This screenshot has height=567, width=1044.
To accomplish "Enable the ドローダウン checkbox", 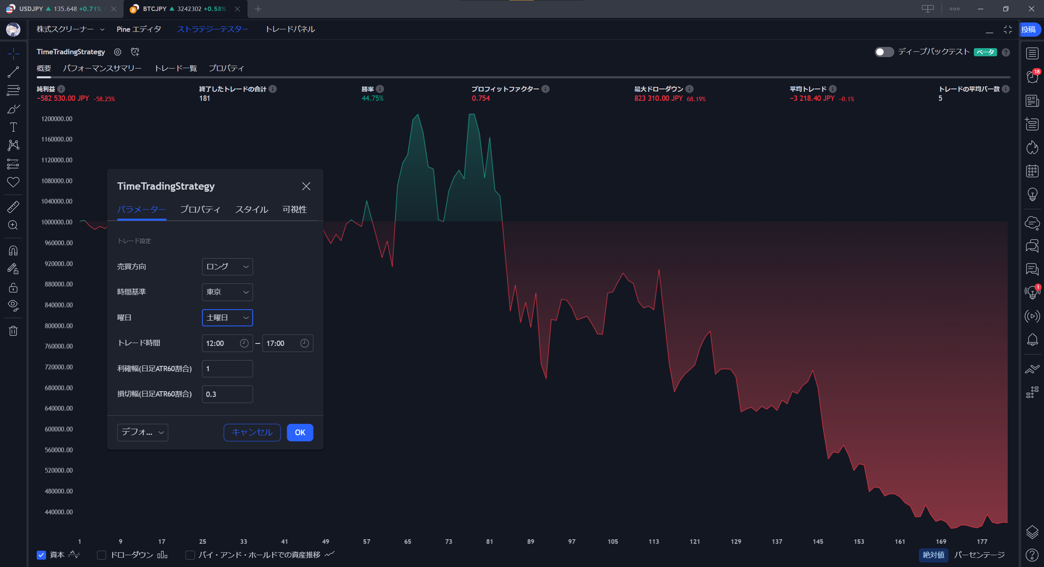I will point(102,555).
